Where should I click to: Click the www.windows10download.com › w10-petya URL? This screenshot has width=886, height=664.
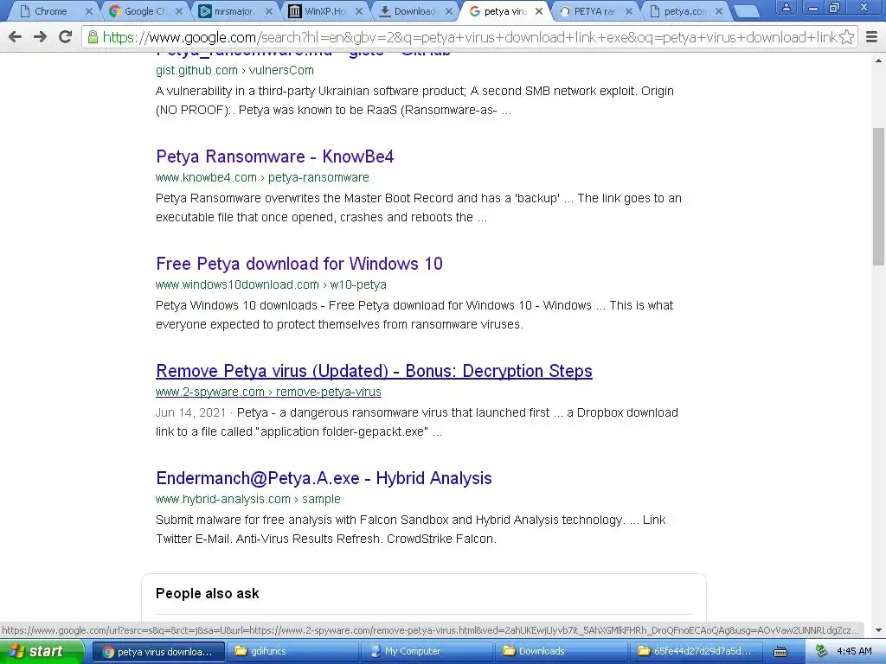271,284
